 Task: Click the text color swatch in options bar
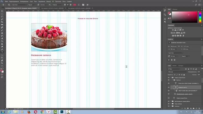tap(75, 5)
